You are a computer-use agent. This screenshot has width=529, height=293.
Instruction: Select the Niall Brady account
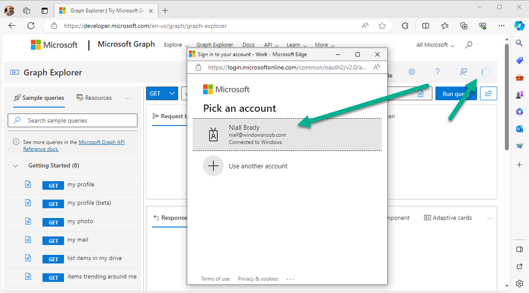[x=287, y=135]
